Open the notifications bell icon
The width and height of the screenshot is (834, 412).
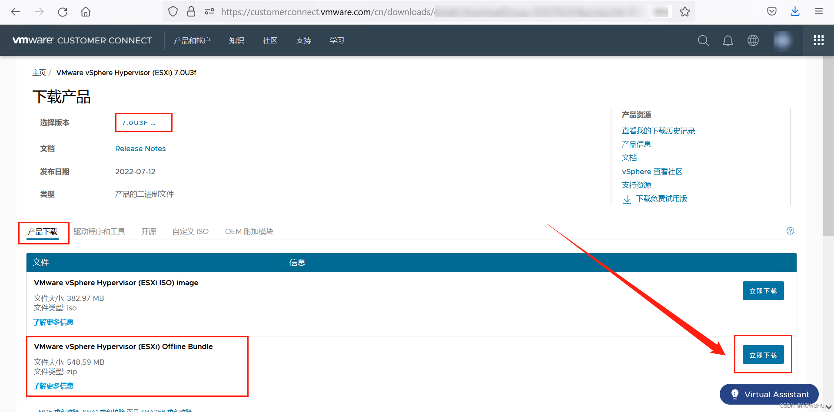click(728, 41)
